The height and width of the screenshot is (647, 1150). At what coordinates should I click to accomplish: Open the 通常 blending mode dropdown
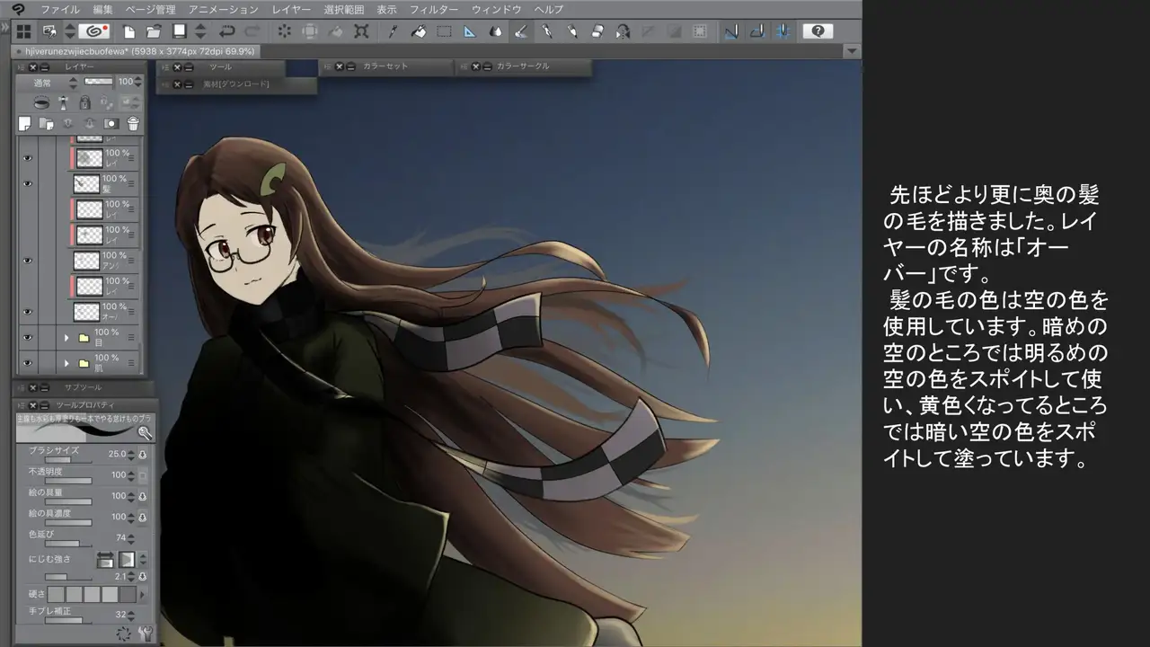[54, 82]
